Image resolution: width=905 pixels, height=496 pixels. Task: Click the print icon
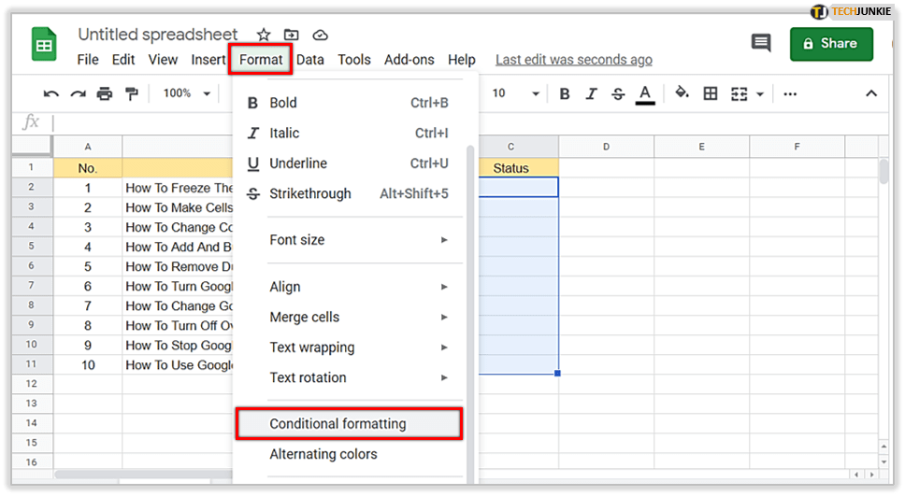tap(105, 93)
